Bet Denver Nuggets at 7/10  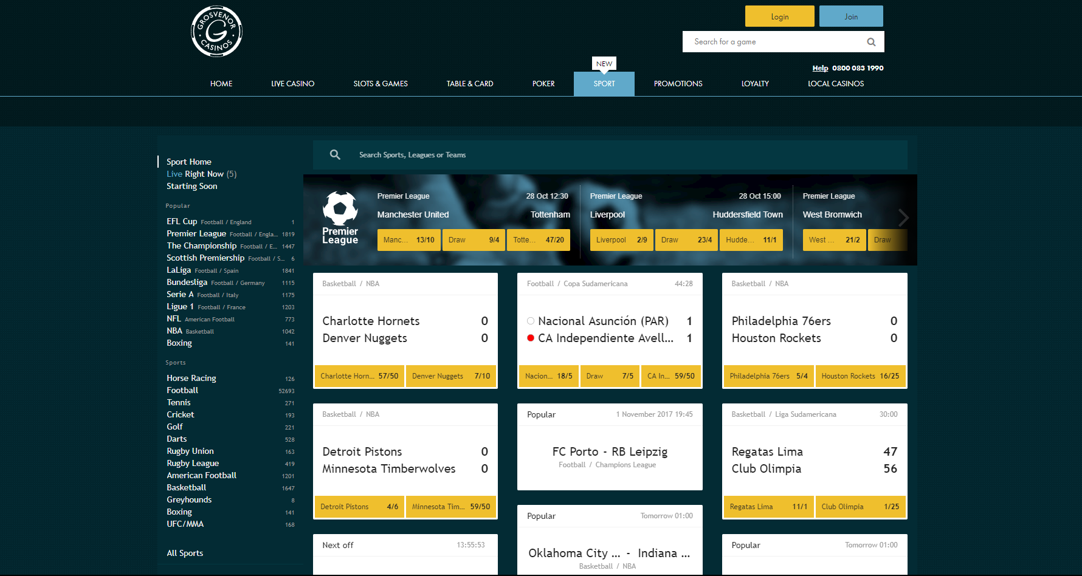(451, 376)
